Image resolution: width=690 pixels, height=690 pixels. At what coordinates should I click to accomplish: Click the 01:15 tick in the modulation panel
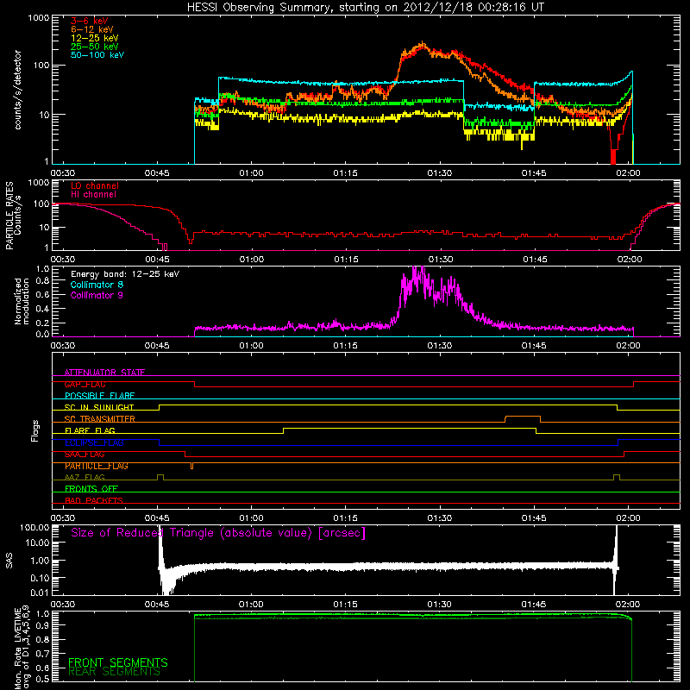click(346, 346)
